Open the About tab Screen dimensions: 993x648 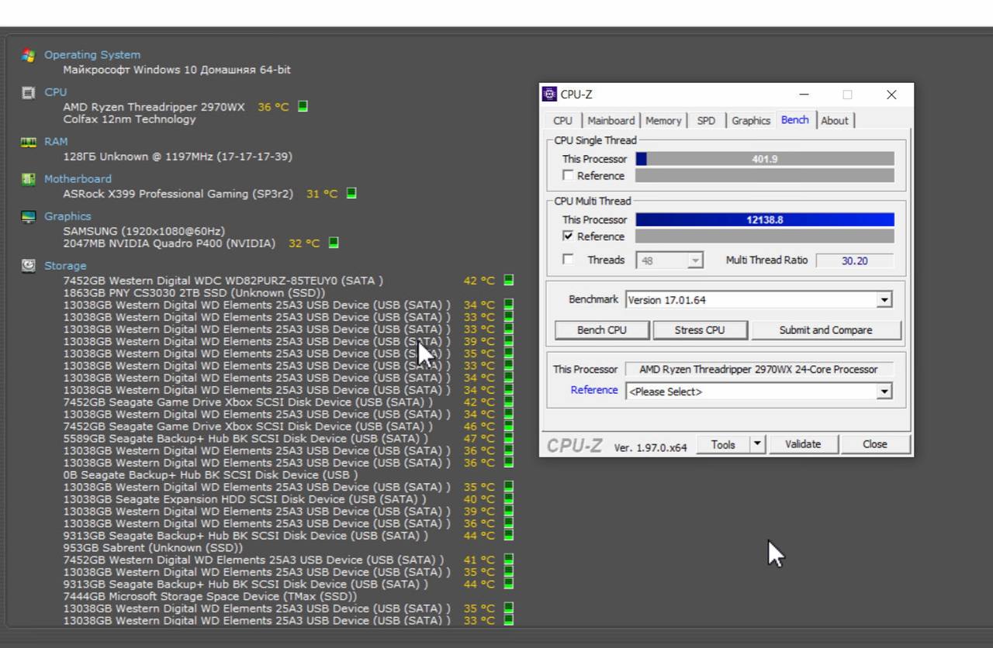coord(835,121)
